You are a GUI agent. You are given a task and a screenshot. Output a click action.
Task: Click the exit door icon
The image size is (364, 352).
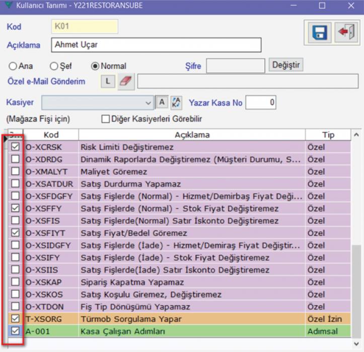point(345,33)
